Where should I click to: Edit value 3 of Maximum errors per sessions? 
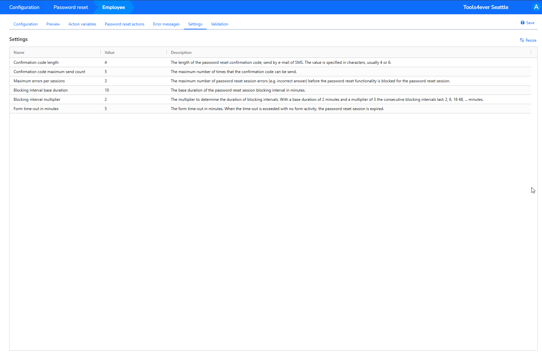(x=106, y=81)
